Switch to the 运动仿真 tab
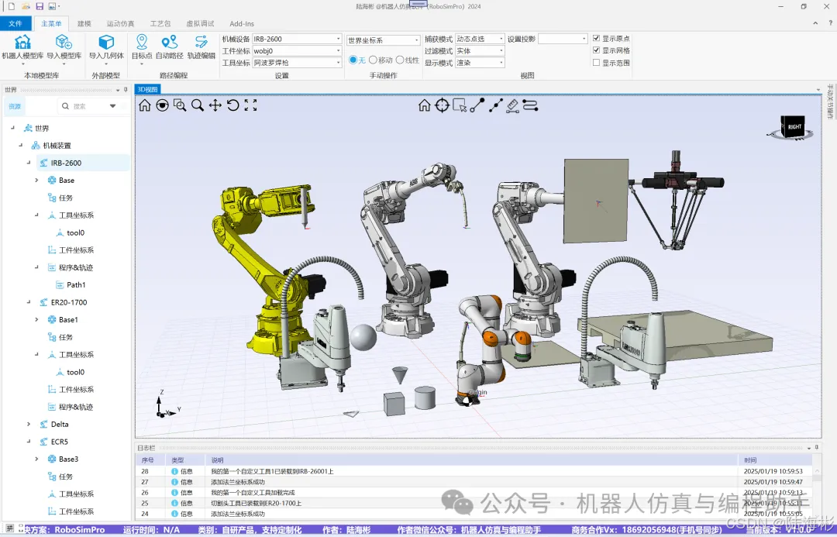This screenshot has width=837, height=537. pyautogui.click(x=121, y=23)
